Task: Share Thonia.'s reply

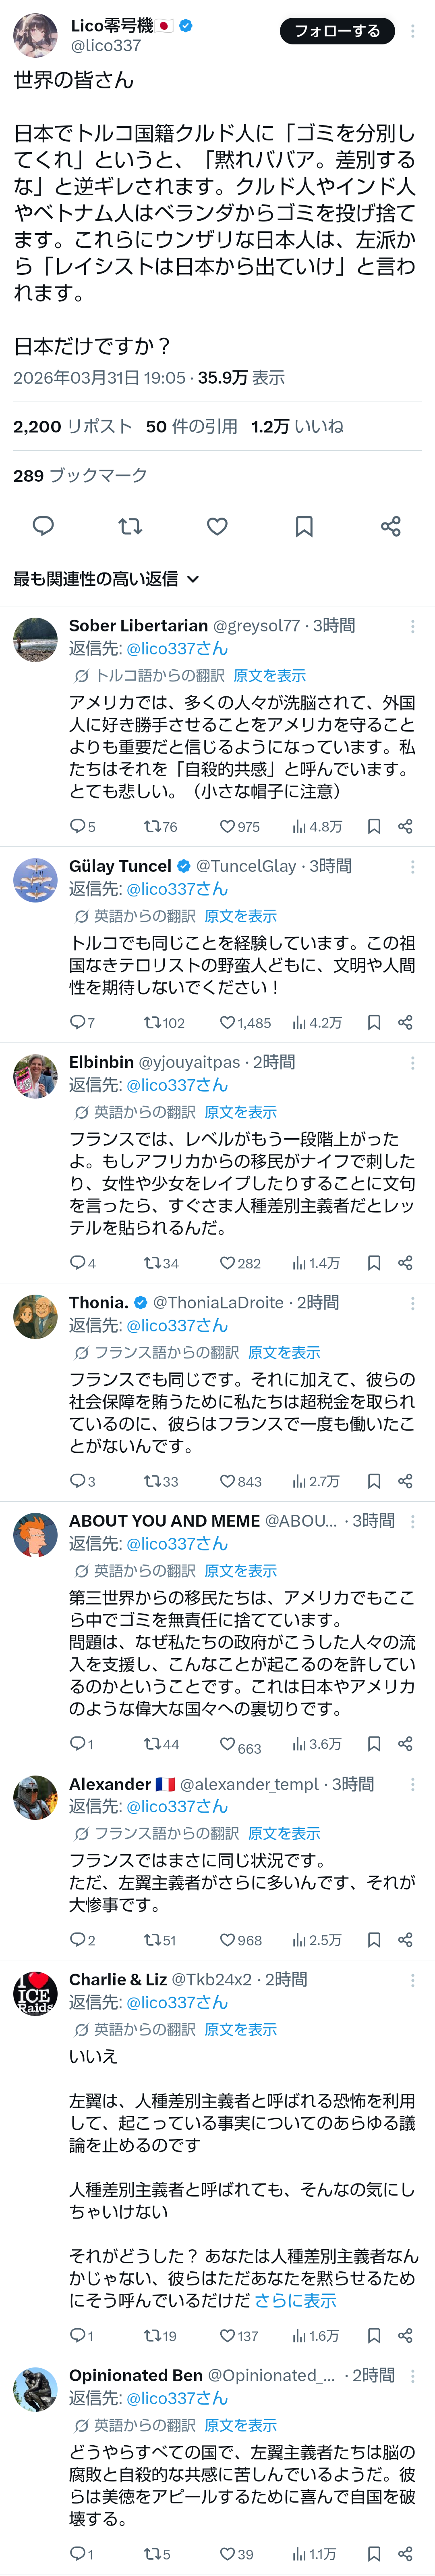Action: tap(405, 1481)
